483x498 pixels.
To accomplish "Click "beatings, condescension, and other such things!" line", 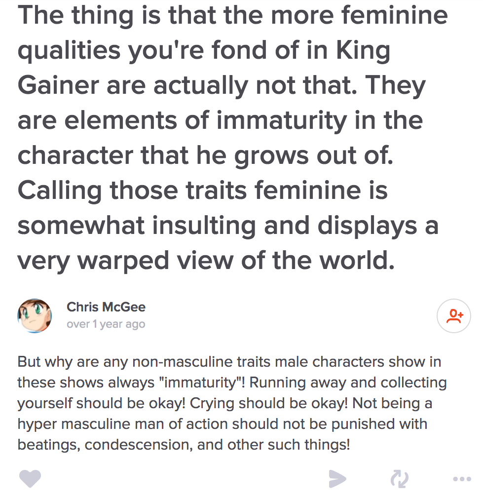I will coord(184,445).
